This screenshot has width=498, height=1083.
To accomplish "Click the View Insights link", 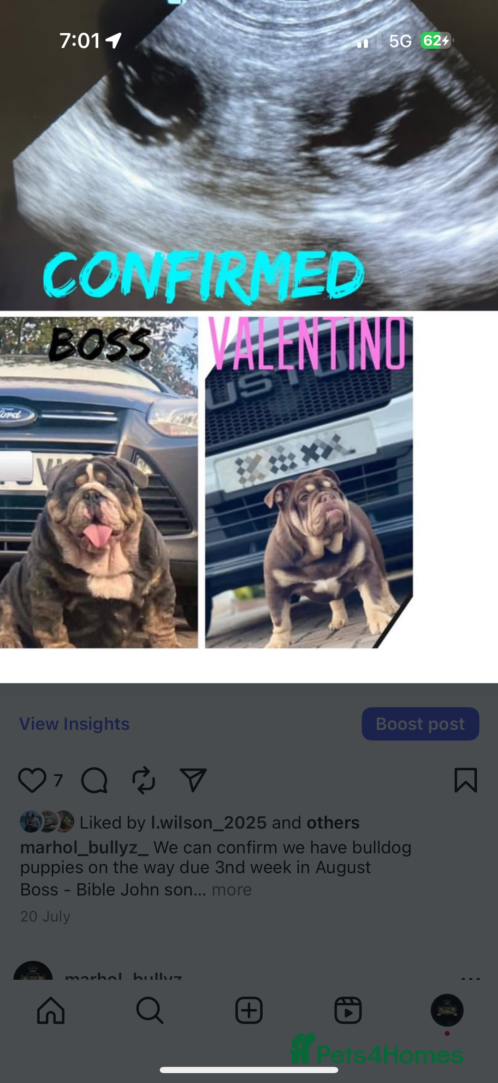I will (x=74, y=724).
